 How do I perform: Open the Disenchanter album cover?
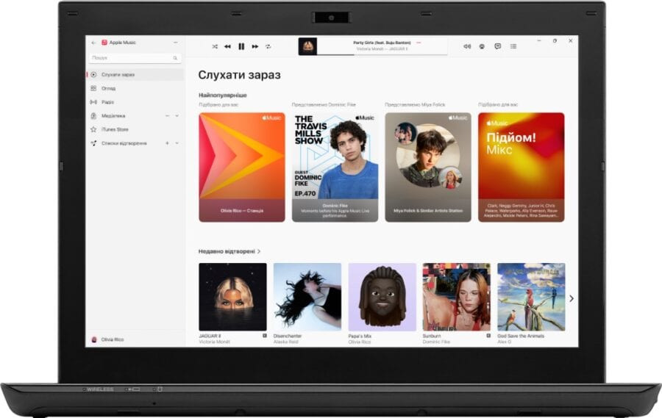coord(307,297)
